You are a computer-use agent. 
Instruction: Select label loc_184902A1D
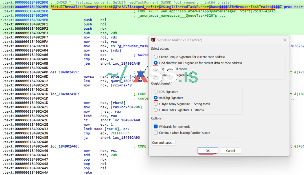pyautogui.click(x=65, y=94)
